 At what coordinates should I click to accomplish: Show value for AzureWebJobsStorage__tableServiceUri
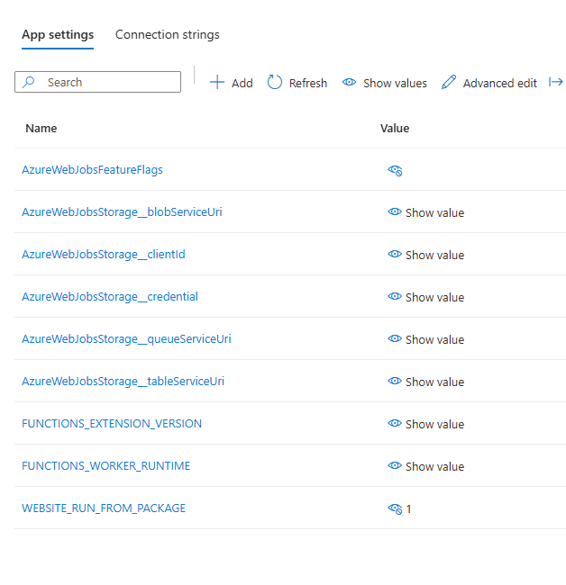point(426,382)
